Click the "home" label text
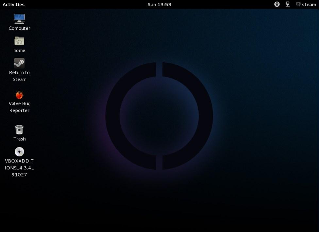This screenshot has width=319, height=232. click(x=19, y=50)
